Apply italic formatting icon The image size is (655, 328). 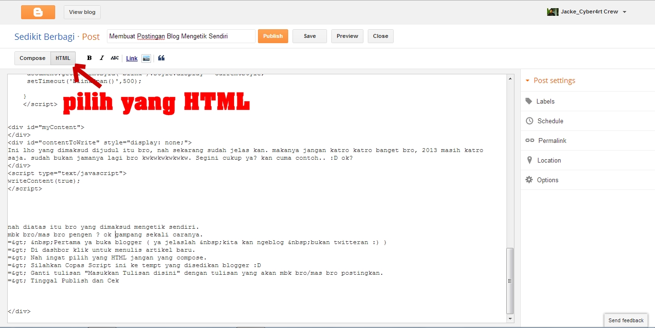pos(102,58)
